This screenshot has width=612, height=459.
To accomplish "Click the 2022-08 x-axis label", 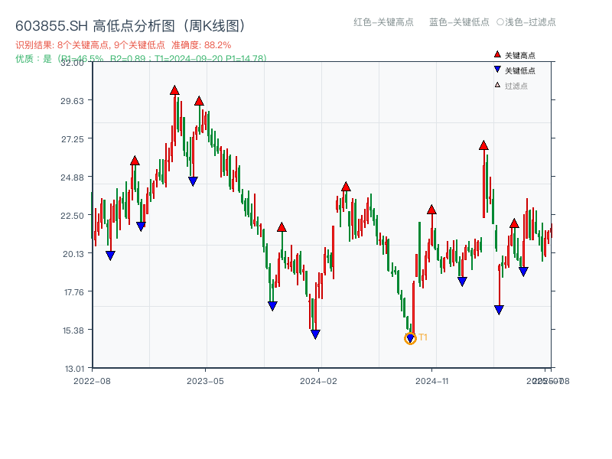I will [92, 381].
